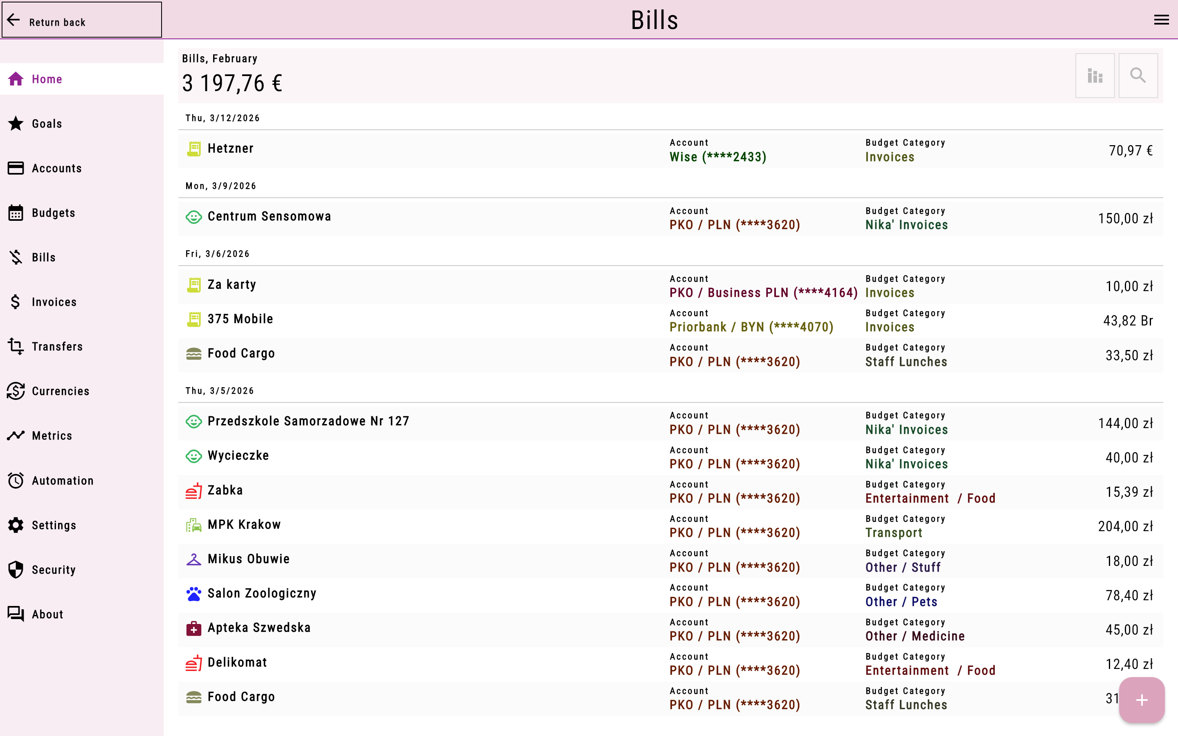Viewport: 1178px width, 736px height.
Task: Open the Centrum Sensomowa bill
Action: click(x=670, y=218)
